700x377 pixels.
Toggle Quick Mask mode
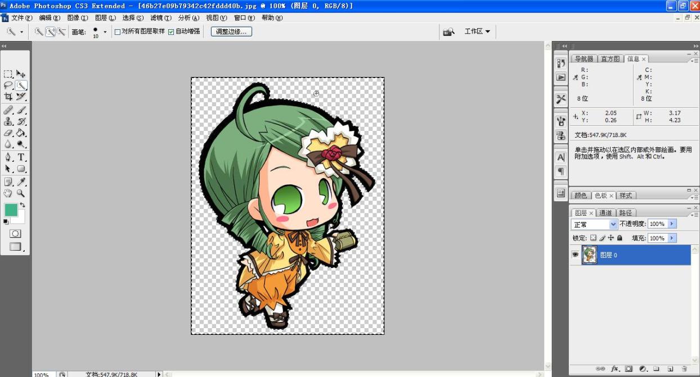(x=15, y=233)
